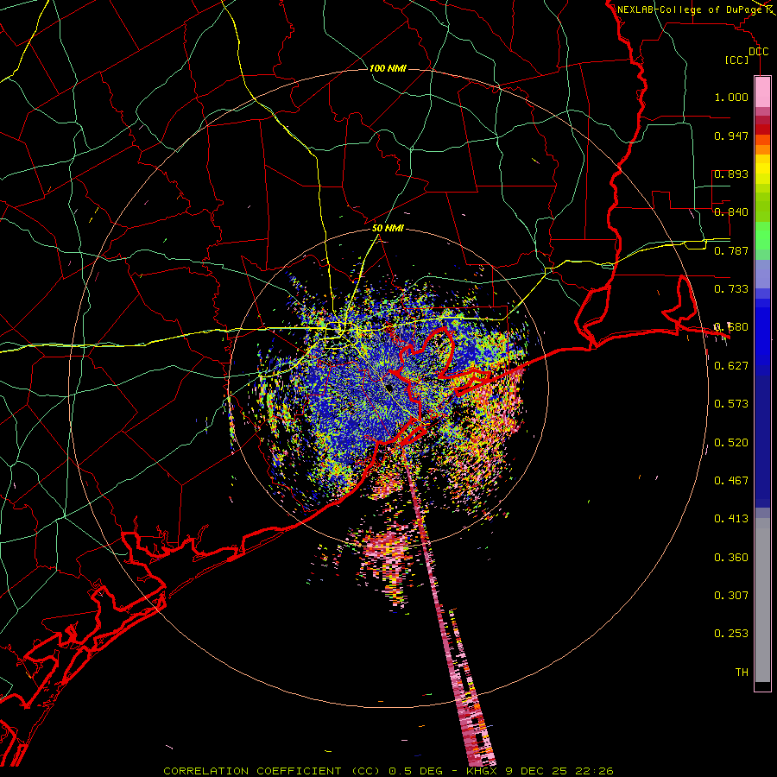Click the 0.573 color scale value
Image resolution: width=777 pixels, height=777 pixels.
[x=731, y=404]
